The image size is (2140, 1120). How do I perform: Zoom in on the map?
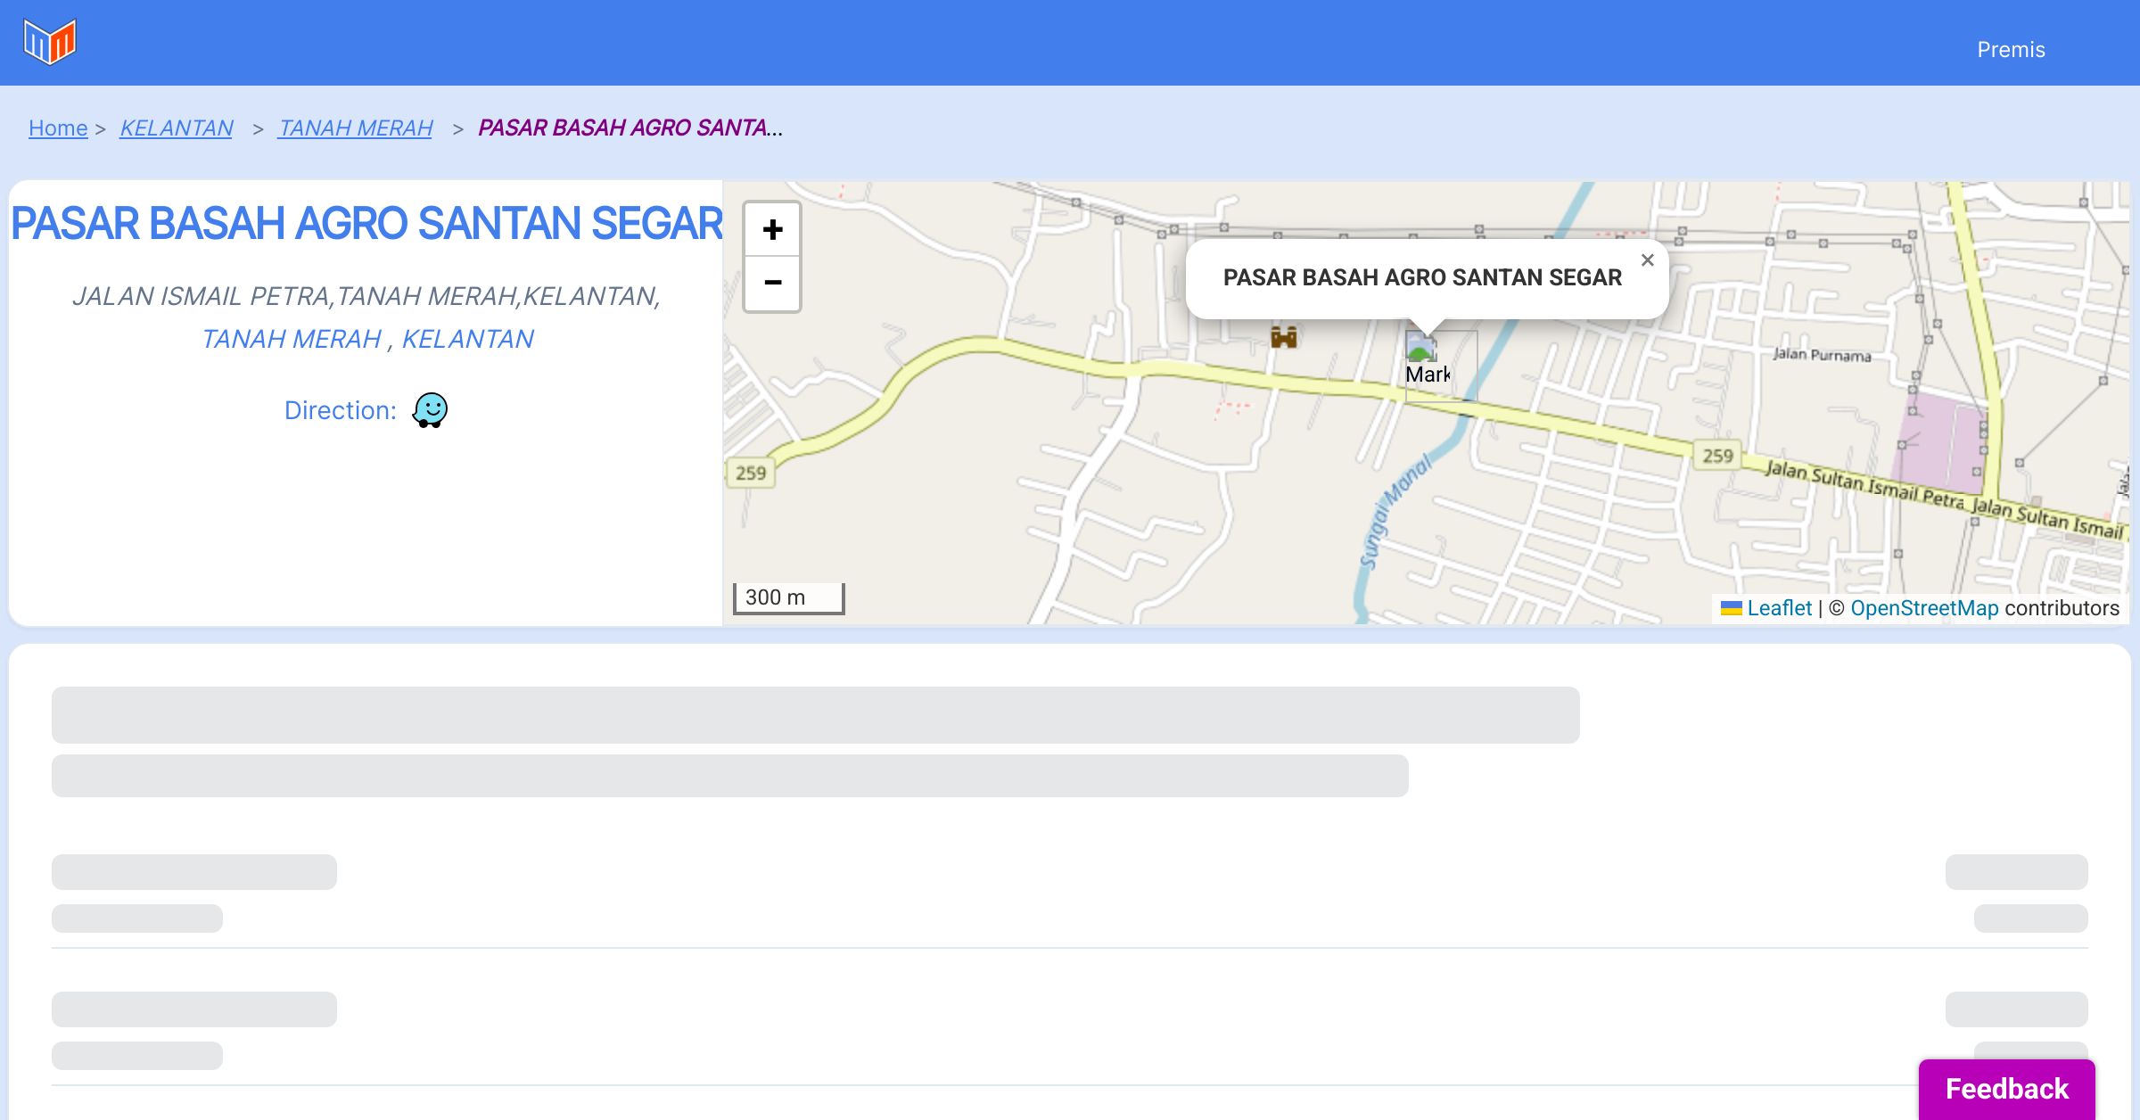pos(772,230)
